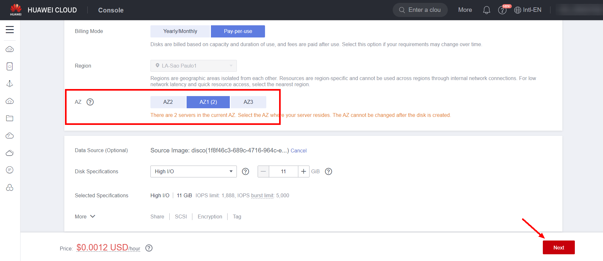Click the AZ help question mark icon

click(90, 102)
